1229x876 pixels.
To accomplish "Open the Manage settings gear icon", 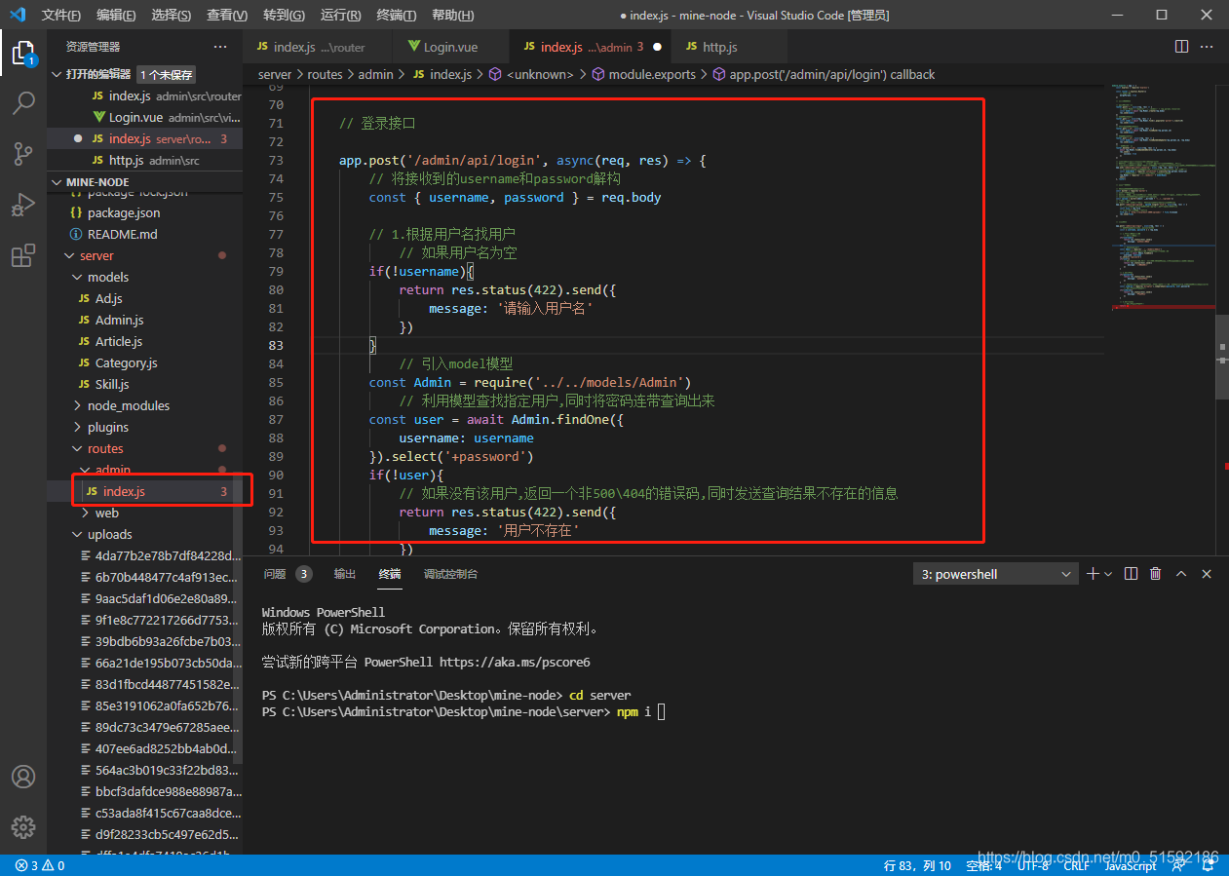I will (23, 827).
